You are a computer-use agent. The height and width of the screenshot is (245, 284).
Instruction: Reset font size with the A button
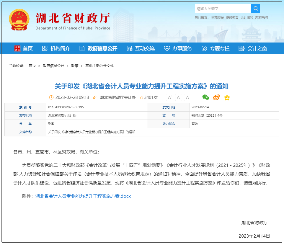coord(187,97)
